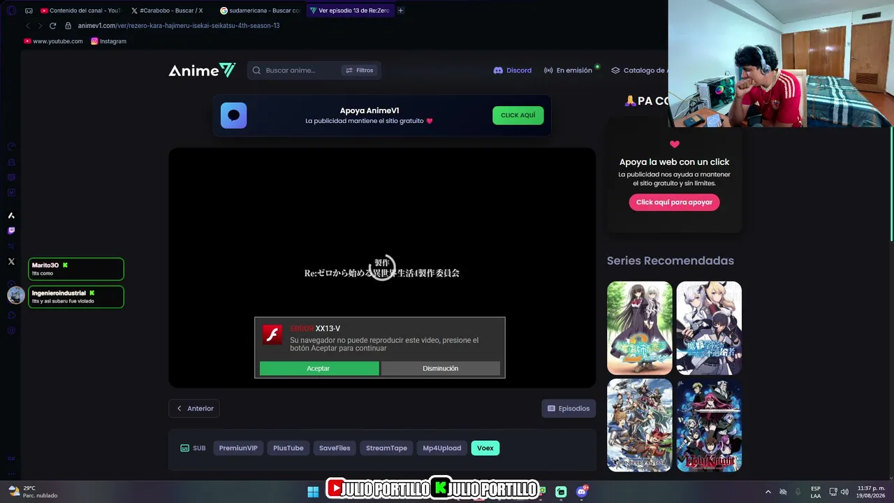Open the Catalogo menu item
The width and height of the screenshot is (894, 503).
coord(639,71)
